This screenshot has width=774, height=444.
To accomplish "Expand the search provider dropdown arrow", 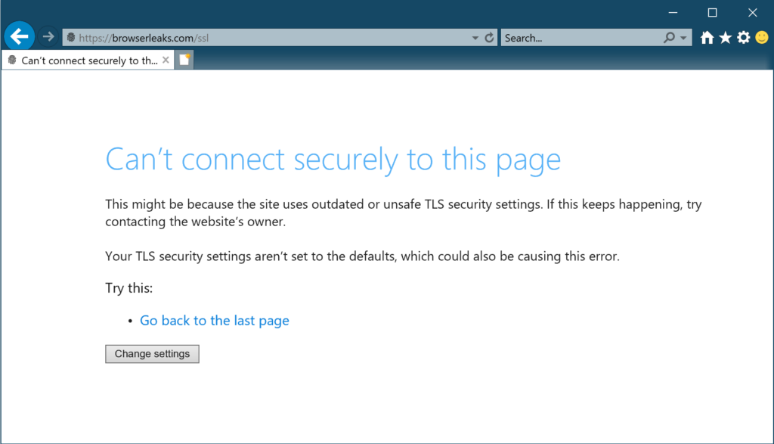I will 683,38.
